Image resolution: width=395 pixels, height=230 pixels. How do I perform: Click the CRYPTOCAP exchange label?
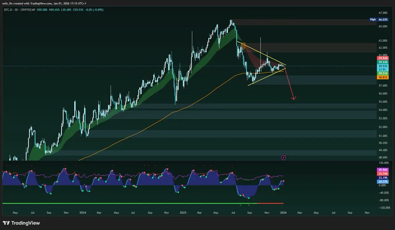pyautogui.click(x=29, y=10)
